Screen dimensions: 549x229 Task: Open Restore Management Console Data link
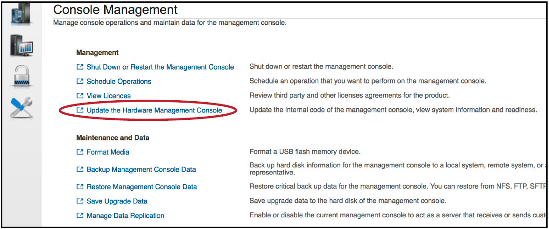click(141, 187)
